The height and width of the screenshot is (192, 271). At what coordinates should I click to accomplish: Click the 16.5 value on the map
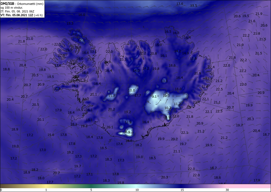tap(168, 32)
